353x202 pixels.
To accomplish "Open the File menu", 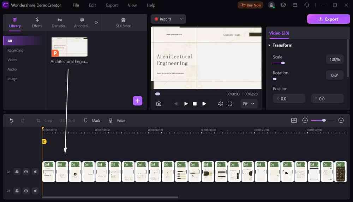I will coord(76,5).
